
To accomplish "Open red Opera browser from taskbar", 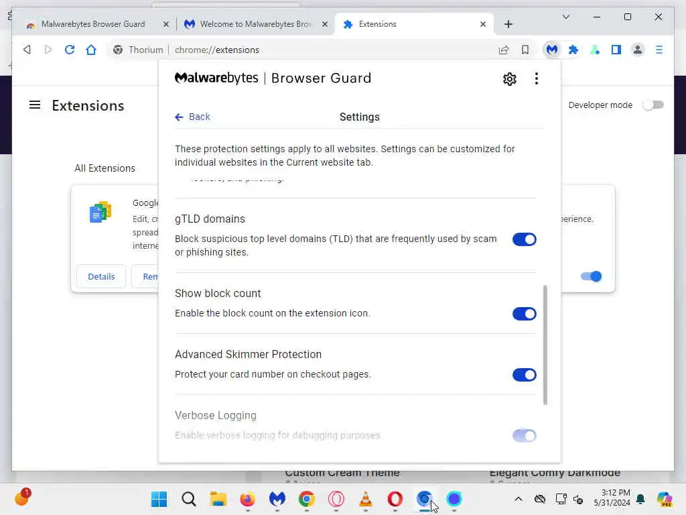I will (x=395, y=499).
